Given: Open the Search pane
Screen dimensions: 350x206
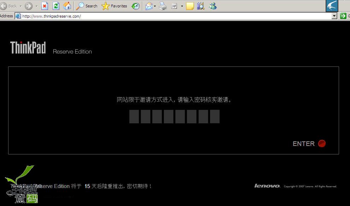Looking at the screenshot, I should pos(87,6).
